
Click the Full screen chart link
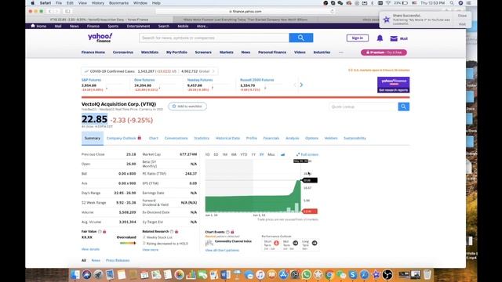(x=307, y=154)
